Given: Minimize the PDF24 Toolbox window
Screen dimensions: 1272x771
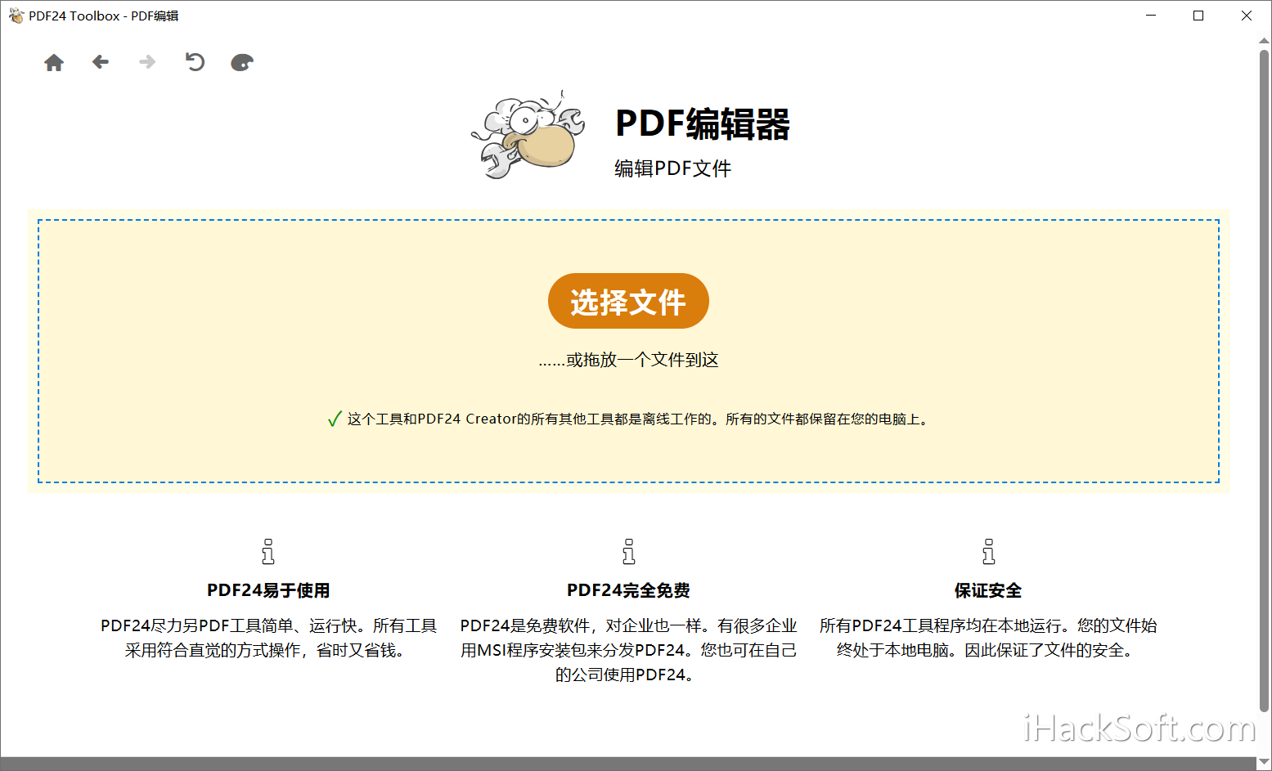Looking at the screenshot, I should pyautogui.click(x=1151, y=16).
